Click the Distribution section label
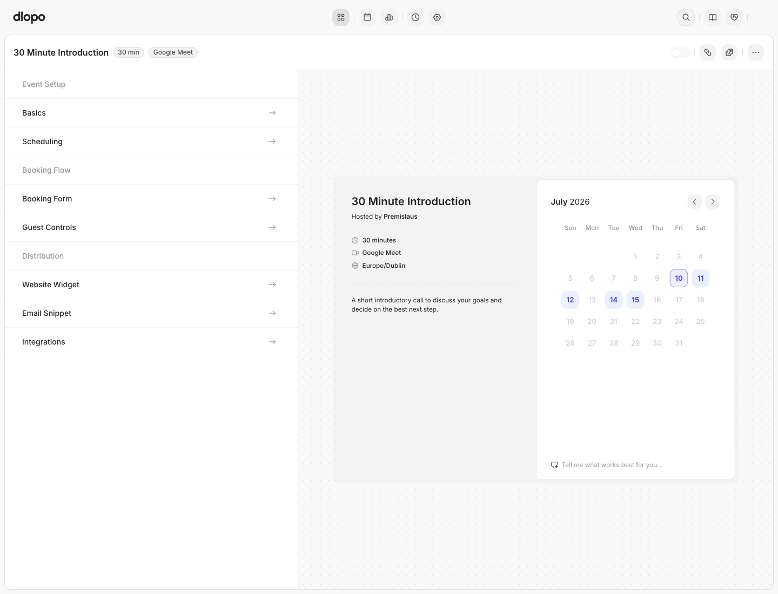The height and width of the screenshot is (594, 778). tap(43, 256)
